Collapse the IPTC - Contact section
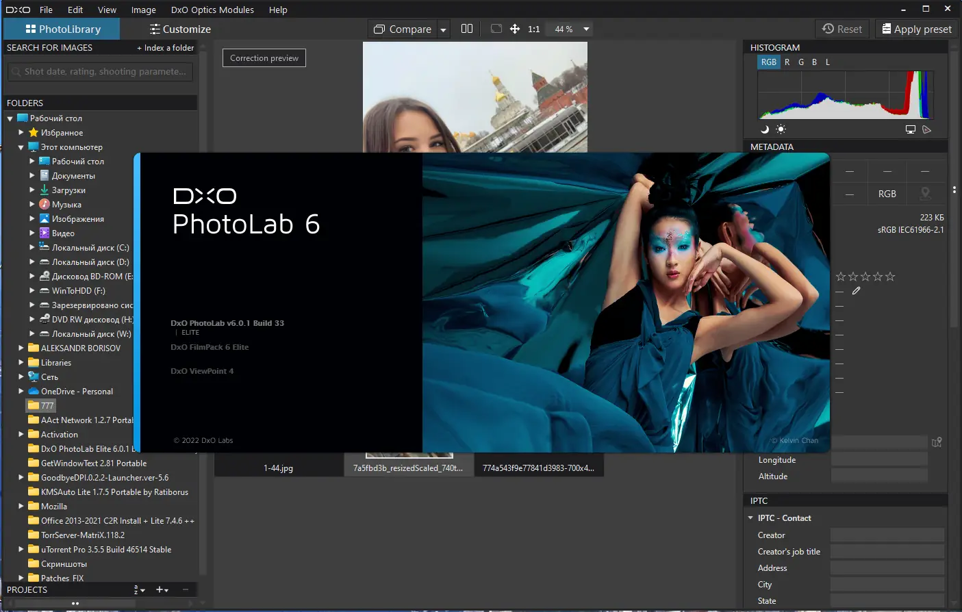This screenshot has height=612, width=962. point(750,518)
